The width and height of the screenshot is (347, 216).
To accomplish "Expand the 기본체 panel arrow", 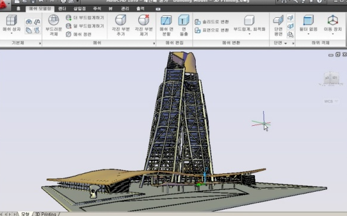I will (x=40, y=43).
